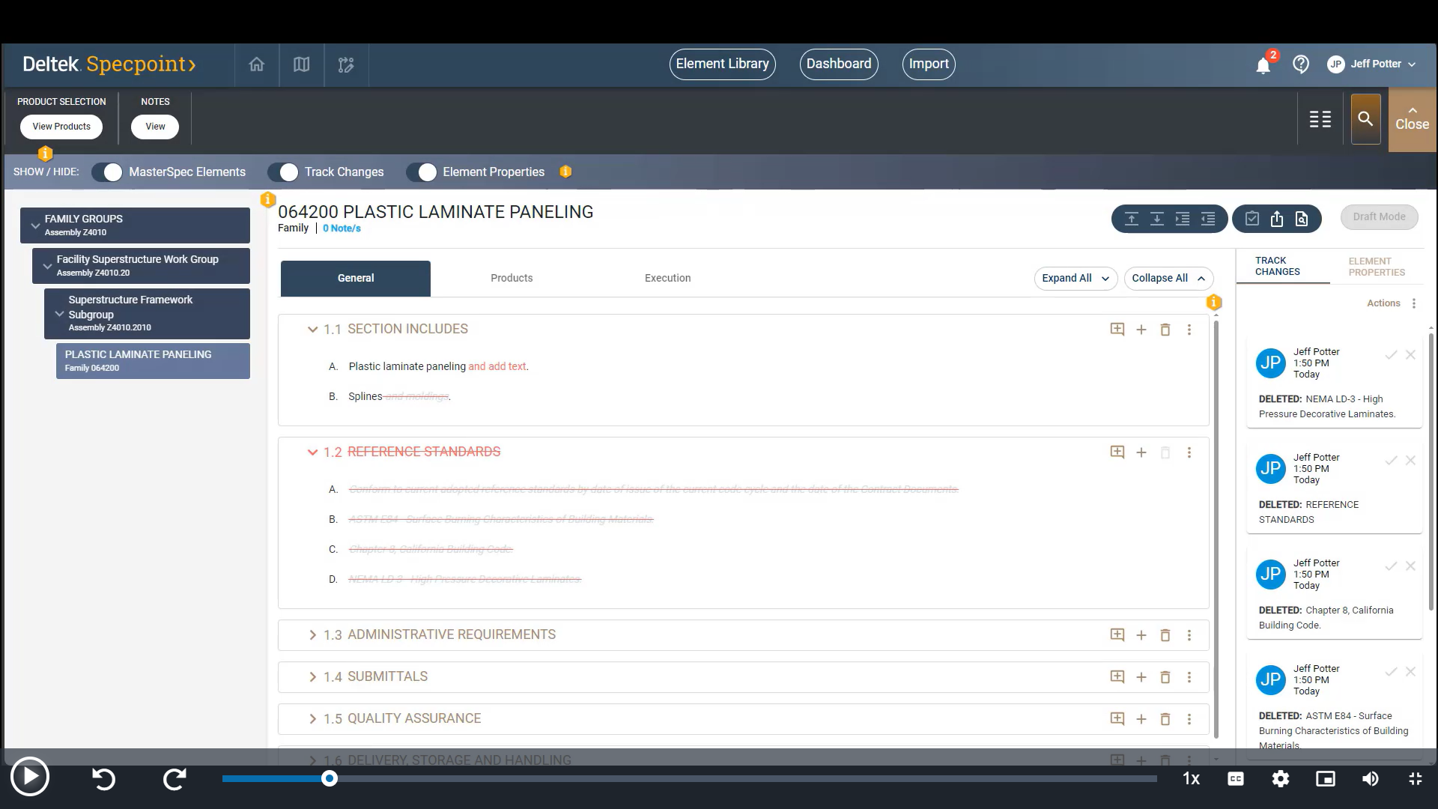
Task: Expand 1.3 Administrative Requirements section
Action: click(x=312, y=635)
